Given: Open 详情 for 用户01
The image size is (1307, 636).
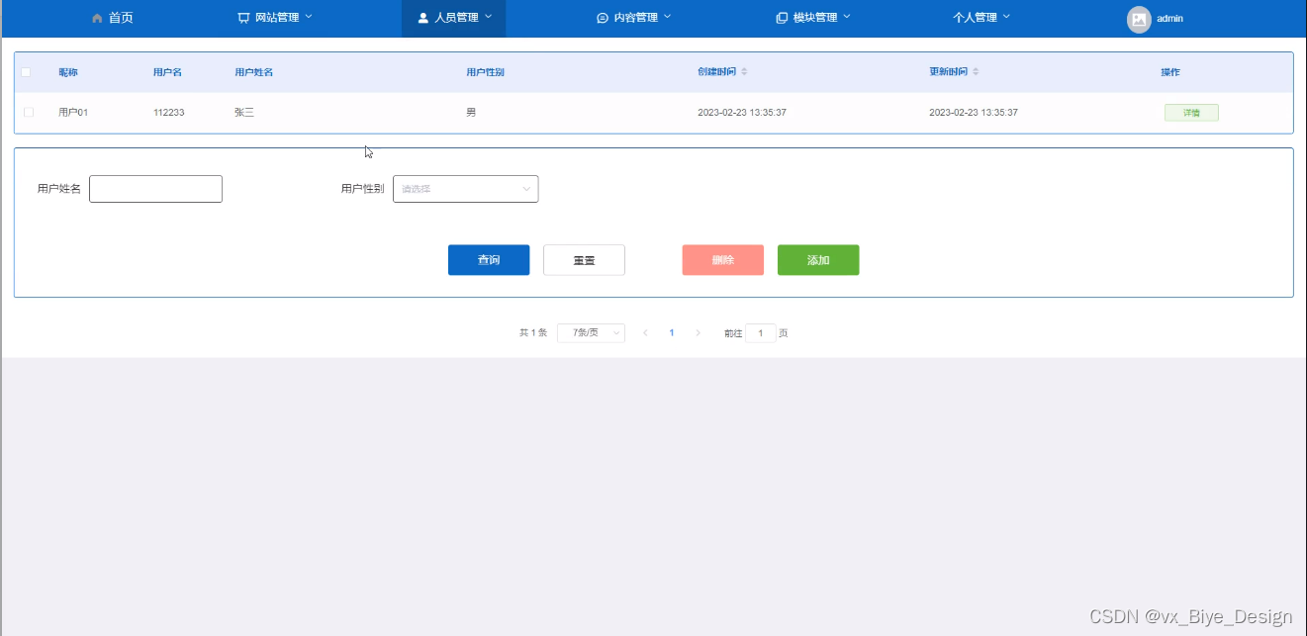Looking at the screenshot, I should [1191, 113].
